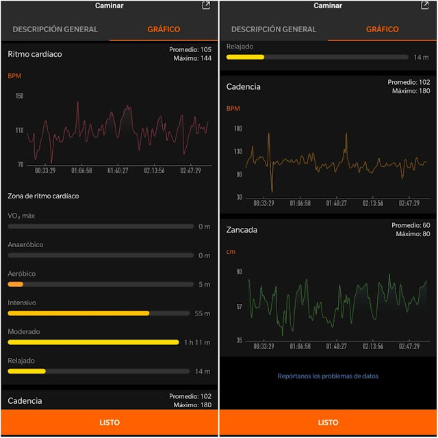Tap Moderado zone label
This screenshot has width=438, height=438.
(x=24, y=331)
